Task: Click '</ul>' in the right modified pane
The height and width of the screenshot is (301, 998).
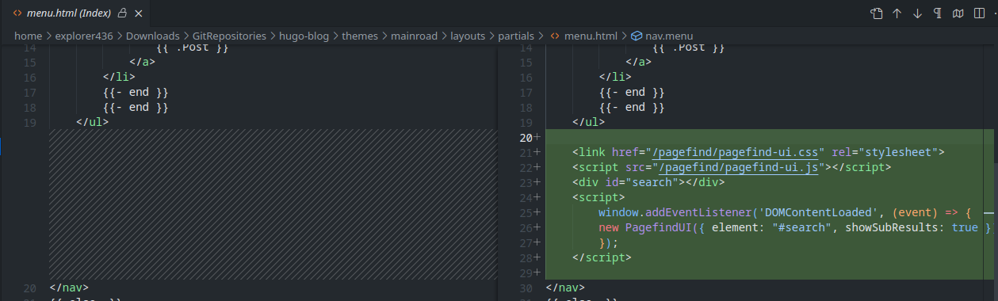Action: pos(589,122)
